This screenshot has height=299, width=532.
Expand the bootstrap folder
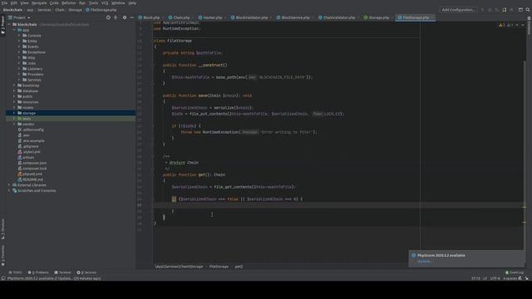[x=14, y=86]
